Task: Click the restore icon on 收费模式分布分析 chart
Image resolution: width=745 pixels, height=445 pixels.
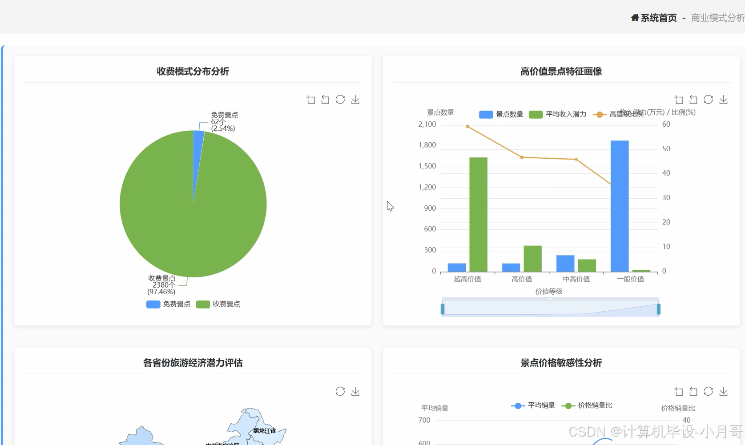Action: pyautogui.click(x=325, y=100)
